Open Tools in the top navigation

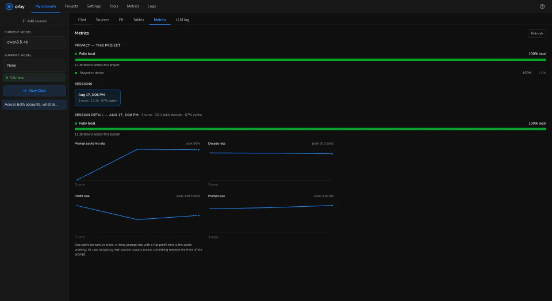(x=114, y=6)
